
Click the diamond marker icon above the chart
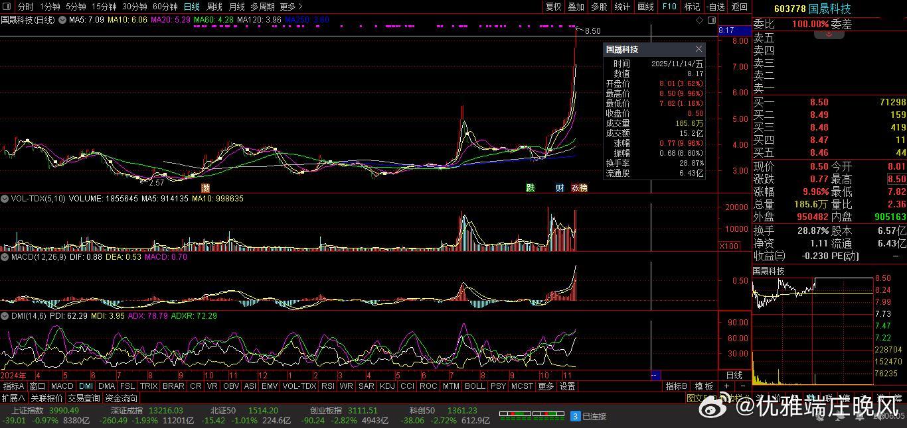point(700,21)
